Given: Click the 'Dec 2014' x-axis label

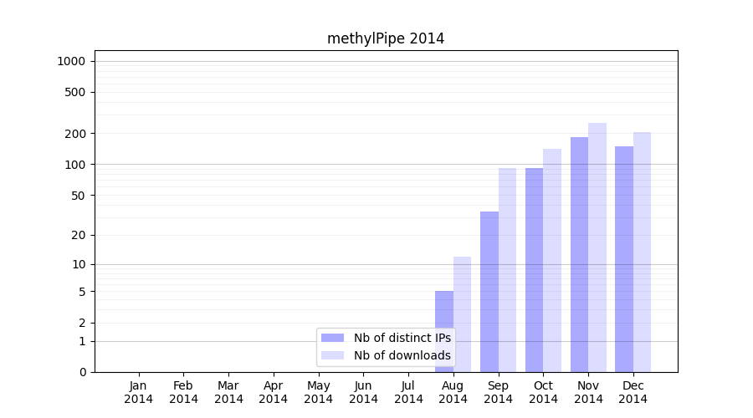Looking at the screenshot, I should (x=633, y=392).
